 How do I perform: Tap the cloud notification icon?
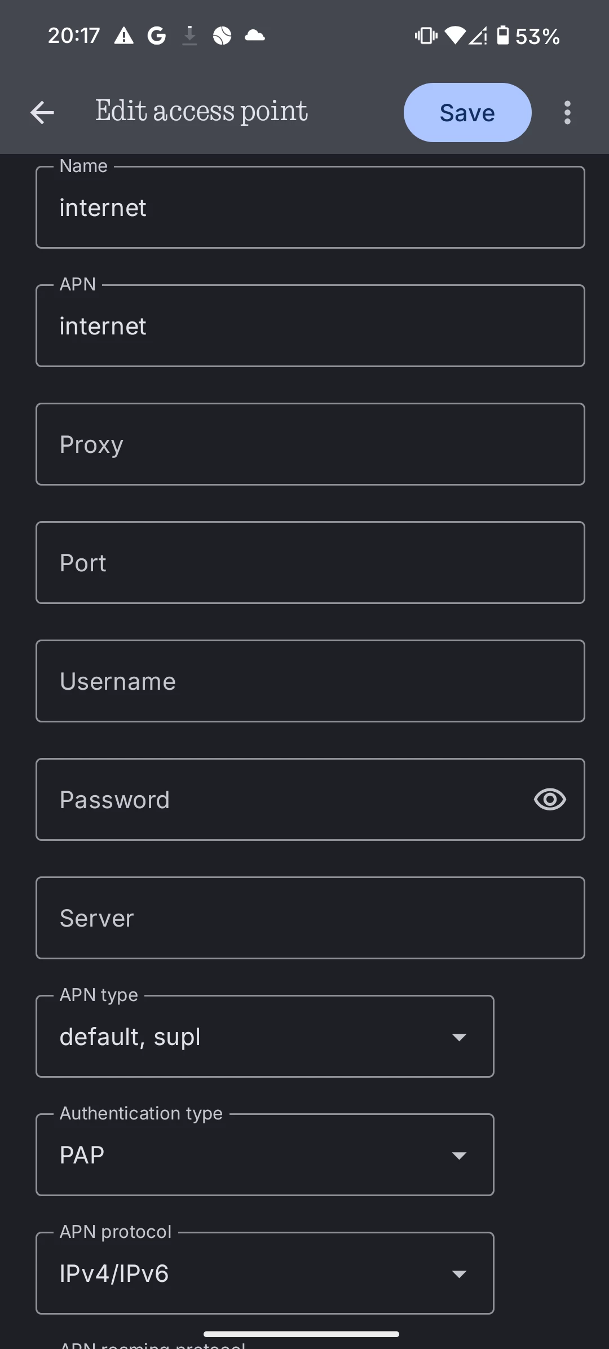255,36
